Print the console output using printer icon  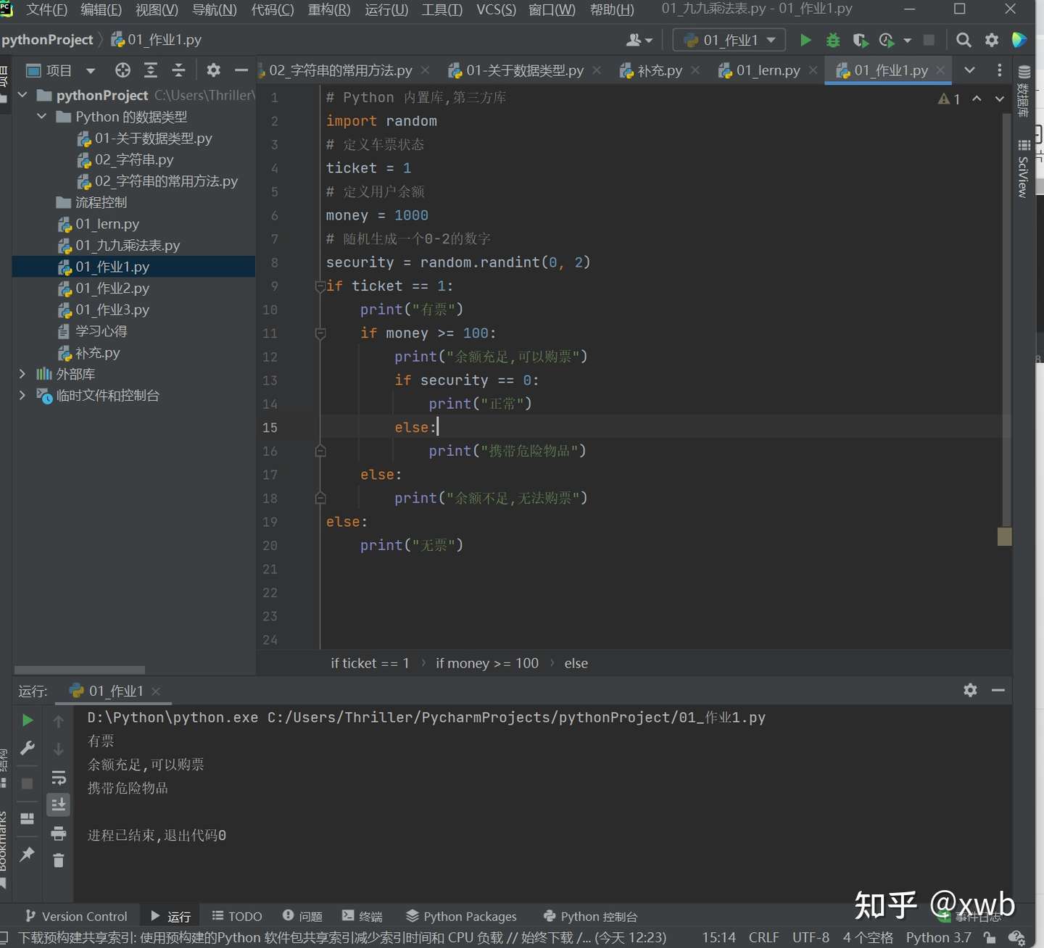pyautogui.click(x=59, y=833)
